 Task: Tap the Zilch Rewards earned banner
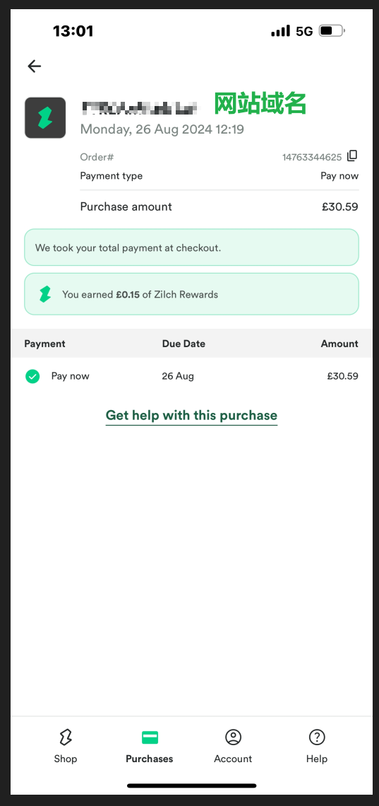click(191, 294)
